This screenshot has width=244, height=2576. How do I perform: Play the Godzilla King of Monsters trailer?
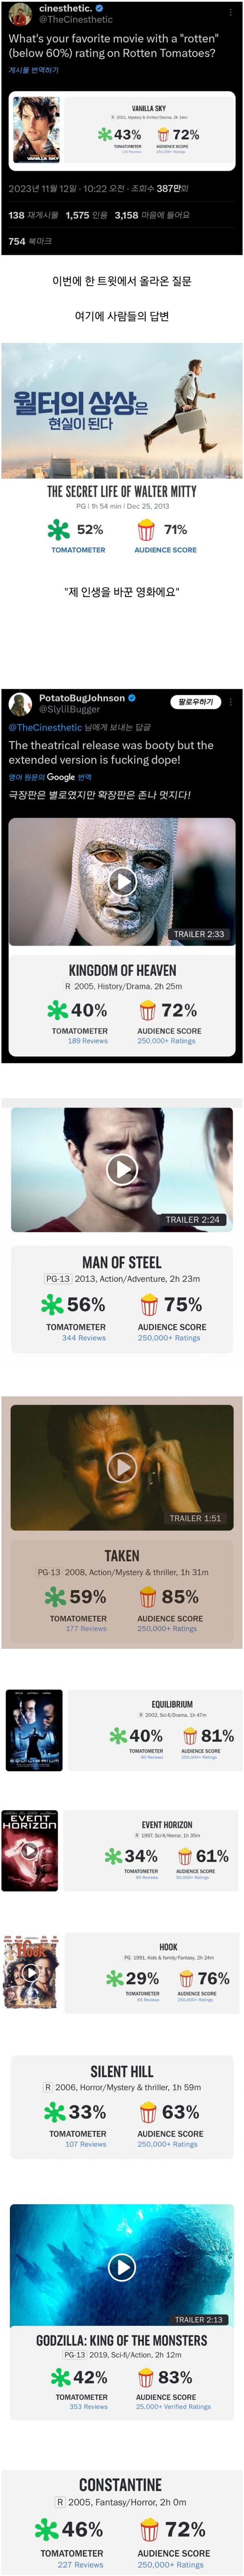(122, 2267)
